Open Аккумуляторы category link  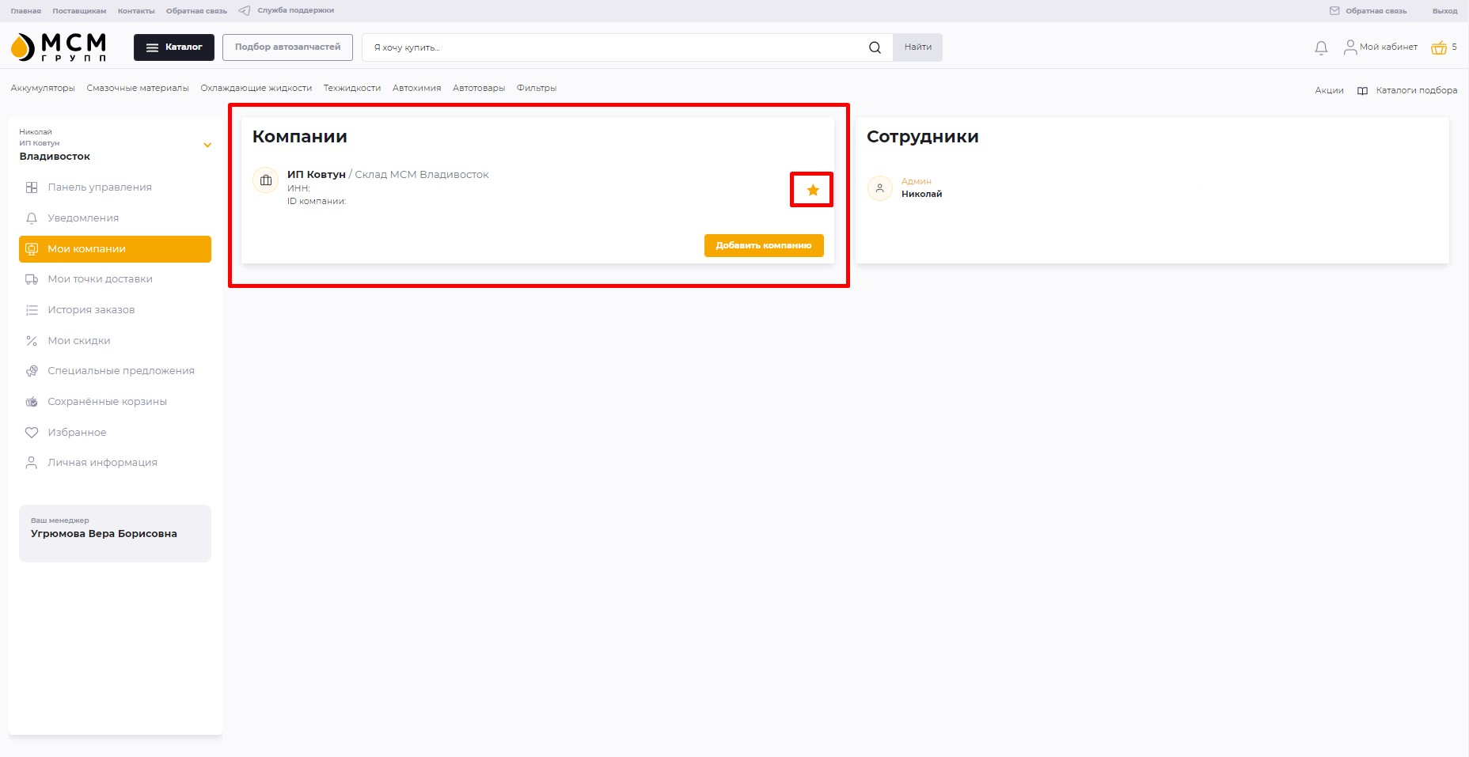pos(43,89)
